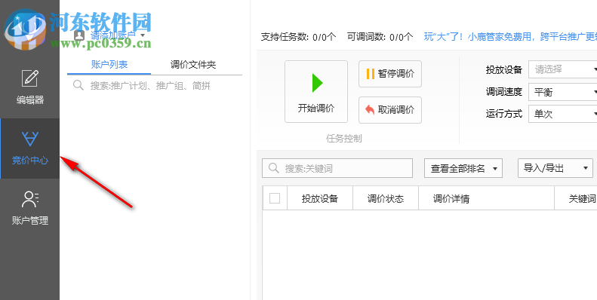The height and width of the screenshot is (300, 597).
Task: Open the 投放设备 请选择 dropdown
Action: [x=564, y=69]
